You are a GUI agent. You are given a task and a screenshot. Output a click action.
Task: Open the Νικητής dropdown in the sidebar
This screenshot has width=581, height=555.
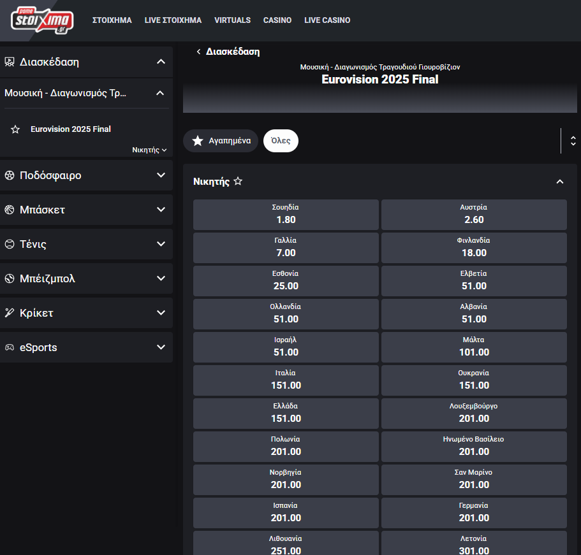click(x=149, y=150)
